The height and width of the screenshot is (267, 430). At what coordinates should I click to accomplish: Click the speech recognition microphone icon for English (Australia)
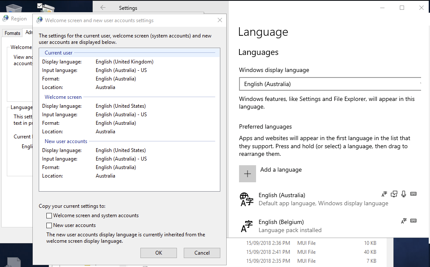pyautogui.click(x=404, y=194)
